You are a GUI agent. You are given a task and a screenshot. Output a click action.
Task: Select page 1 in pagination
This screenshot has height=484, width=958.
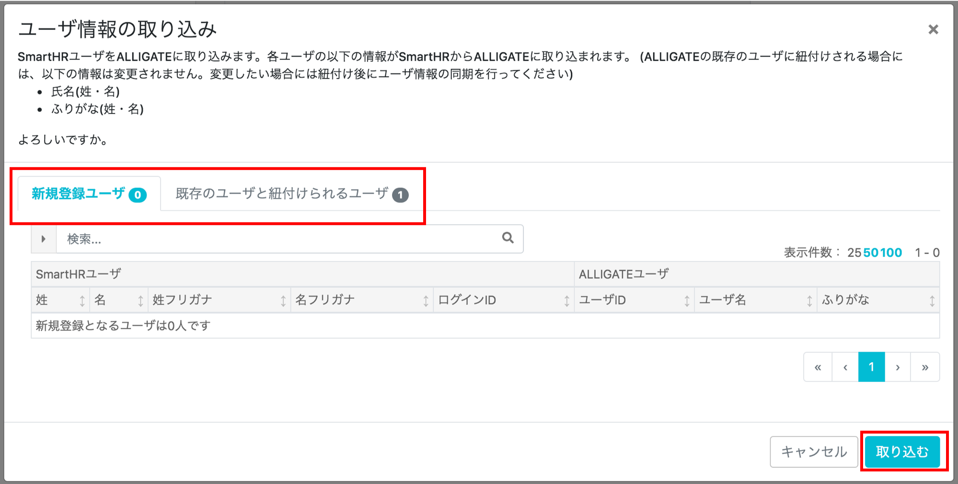872,367
